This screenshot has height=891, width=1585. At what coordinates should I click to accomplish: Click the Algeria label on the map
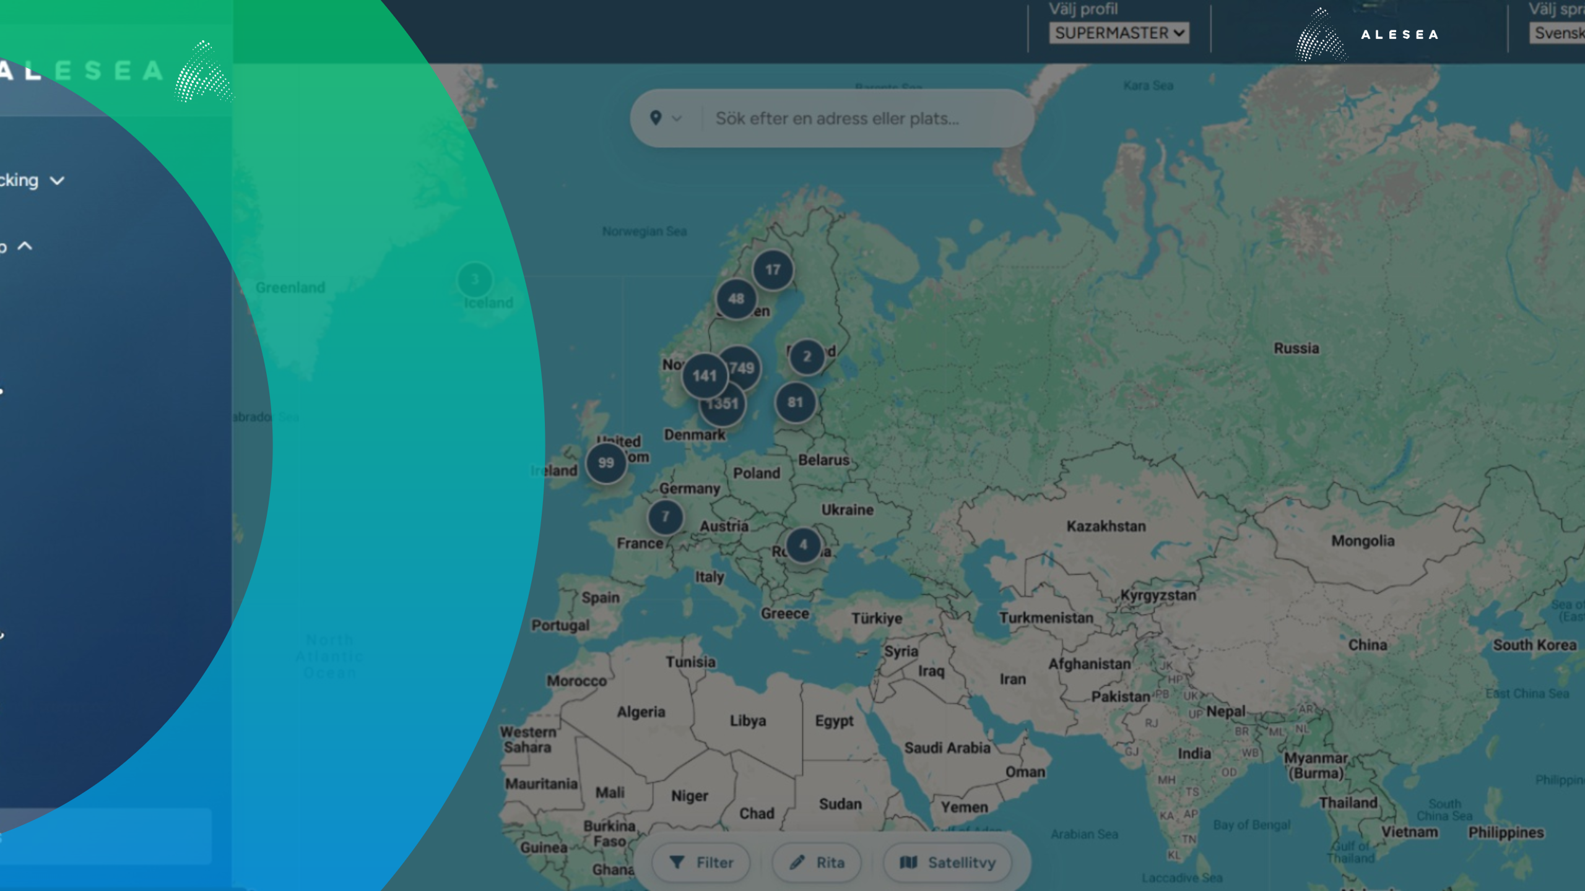[x=641, y=712]
